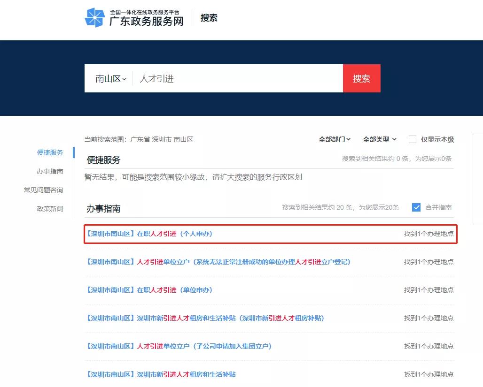Viewport: 483px width, 387px height.
Task: Open the 全部部门 department filter dropdown
Action: pyautogui.click(x=333, y=139)
